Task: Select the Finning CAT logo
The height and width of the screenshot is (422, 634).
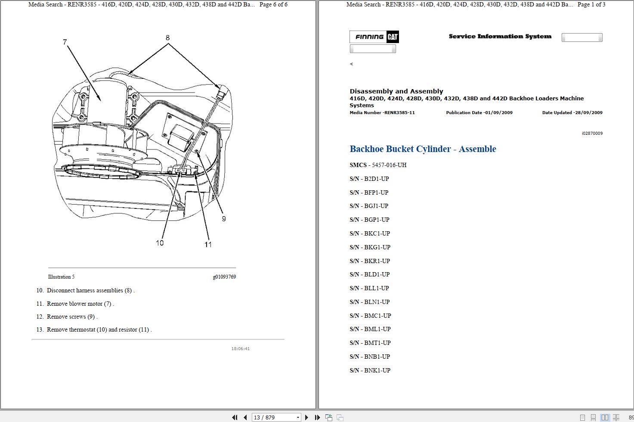Action: (x=374, y=37)
